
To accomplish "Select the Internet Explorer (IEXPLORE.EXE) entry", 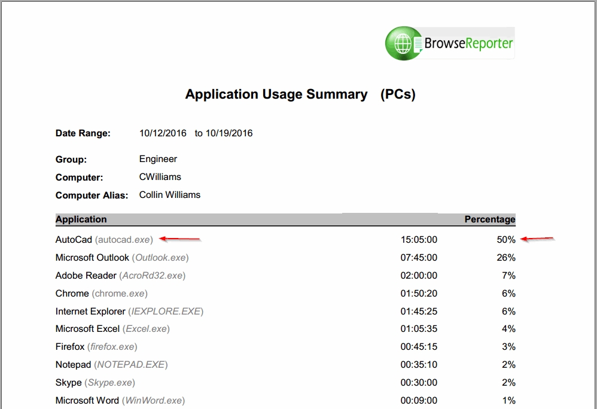I will tap(129, 311).
